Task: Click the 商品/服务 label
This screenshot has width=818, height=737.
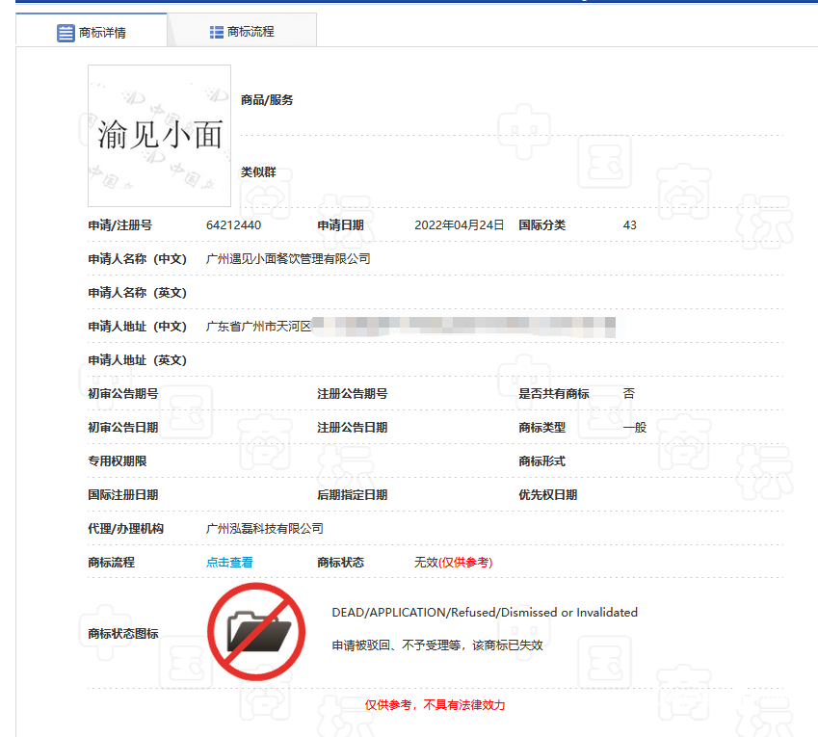Action: pos(267,100)
